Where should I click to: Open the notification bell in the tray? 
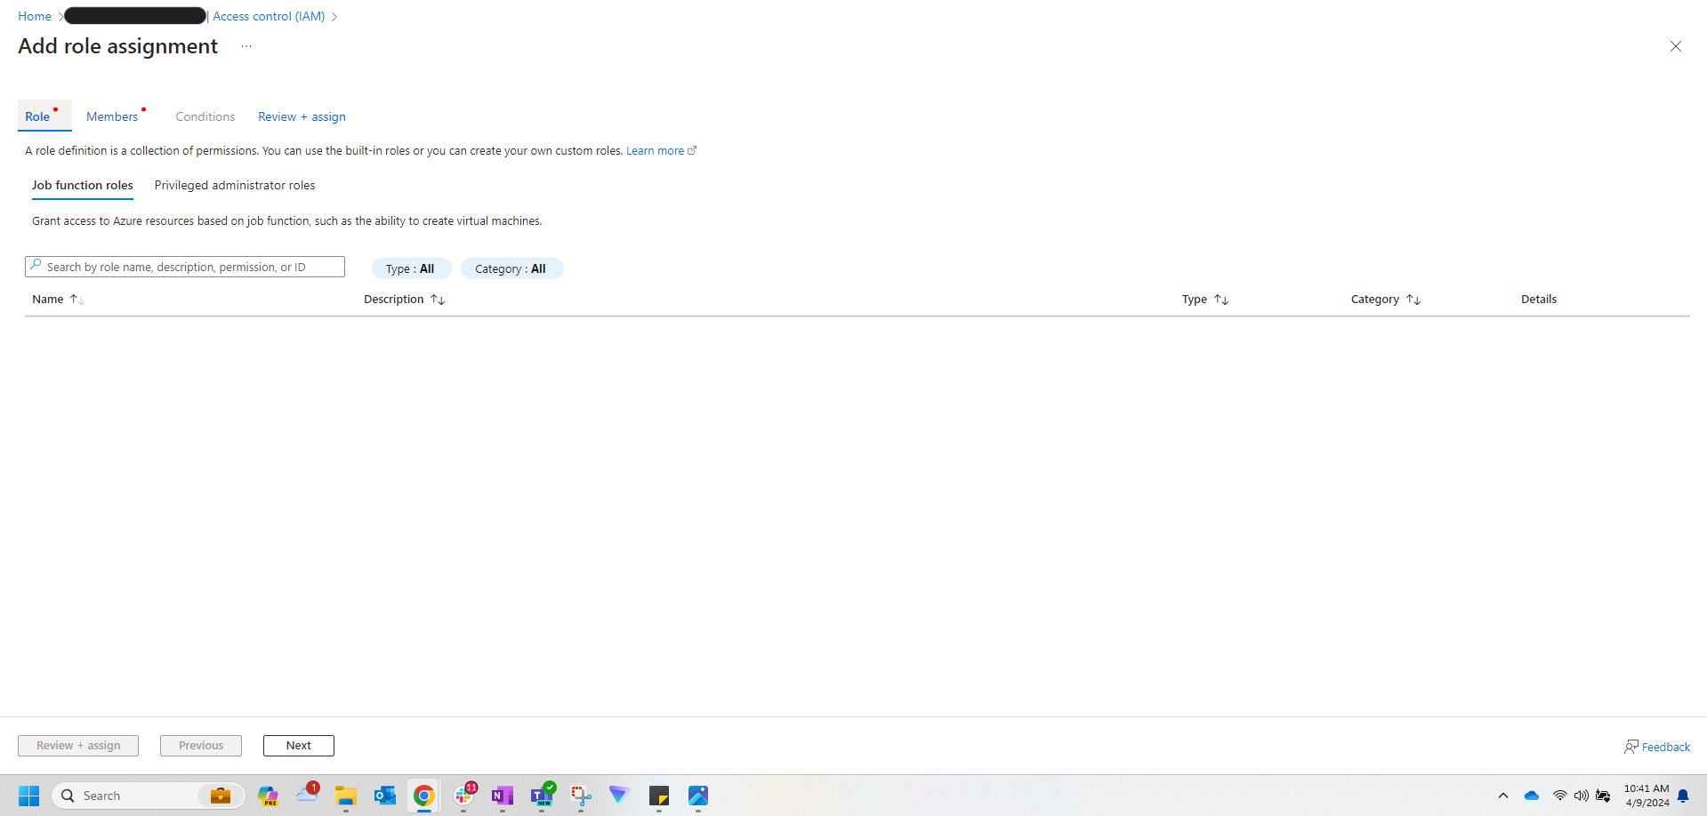(1683, 796)
